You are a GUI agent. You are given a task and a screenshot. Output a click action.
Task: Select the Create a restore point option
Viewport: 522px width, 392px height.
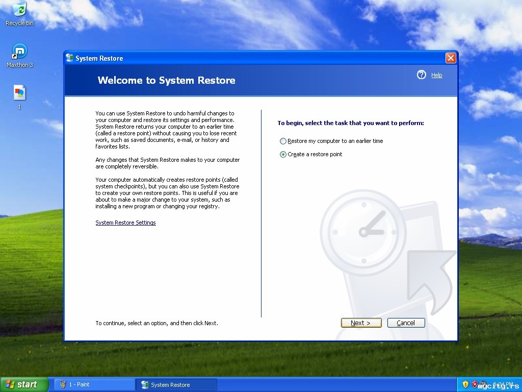click(311, 154)
